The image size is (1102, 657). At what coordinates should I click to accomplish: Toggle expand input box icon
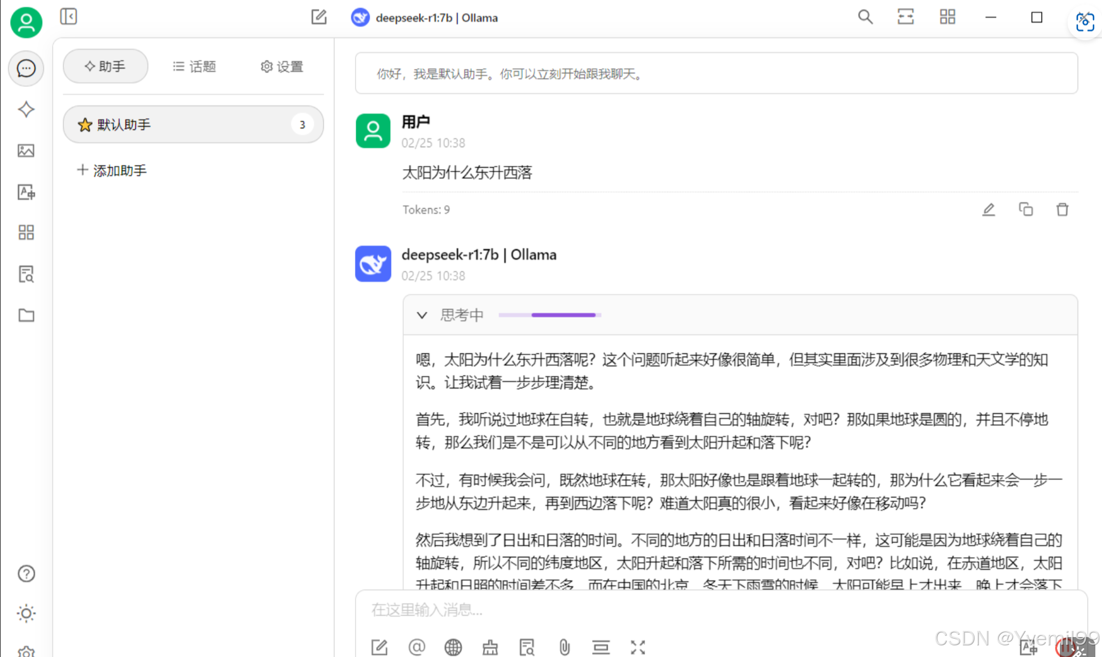638,647
